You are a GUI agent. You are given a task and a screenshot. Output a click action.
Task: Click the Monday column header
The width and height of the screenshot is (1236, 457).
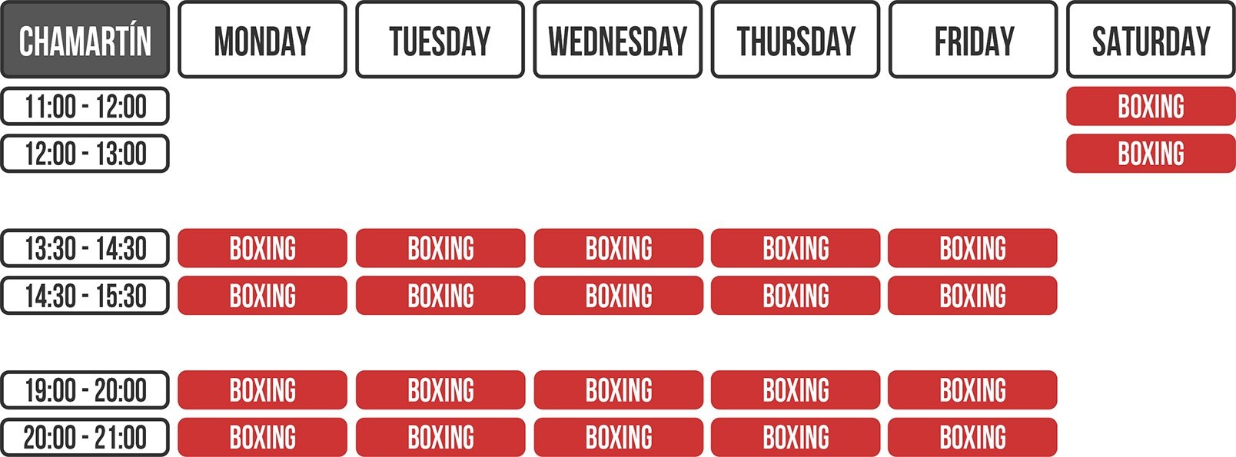[x=262, y=40]
